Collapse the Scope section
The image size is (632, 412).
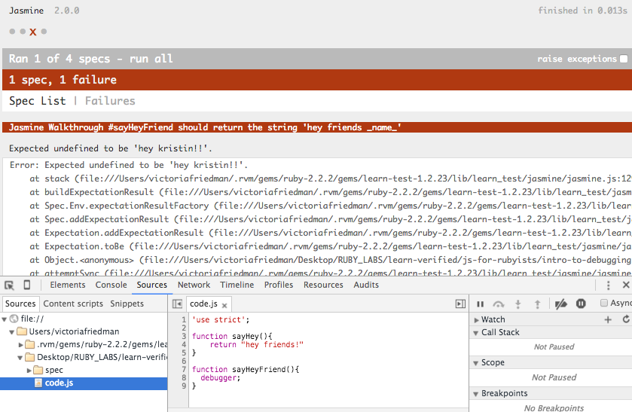tap(476, 363)
